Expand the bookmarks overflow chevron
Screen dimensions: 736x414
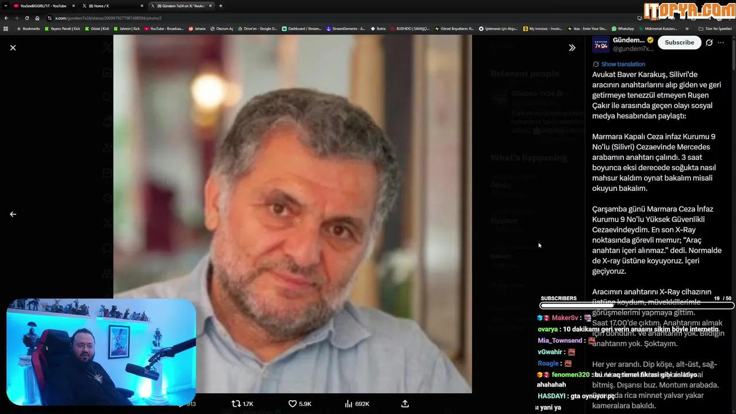pyautogui.click(x=687, y=29)
